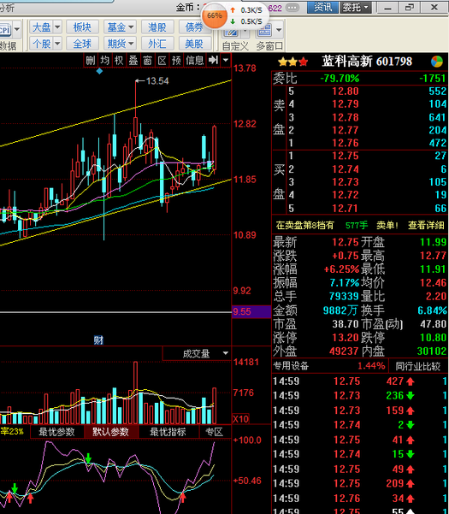The image size is (449, 514).
Task: Click the 财 marker under the chart
Action: (x=98, y=340)
